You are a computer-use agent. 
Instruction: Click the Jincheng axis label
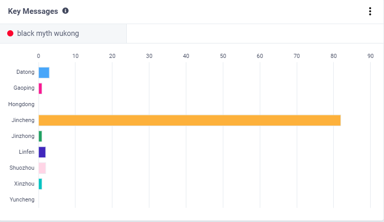[x=23, y=120]
